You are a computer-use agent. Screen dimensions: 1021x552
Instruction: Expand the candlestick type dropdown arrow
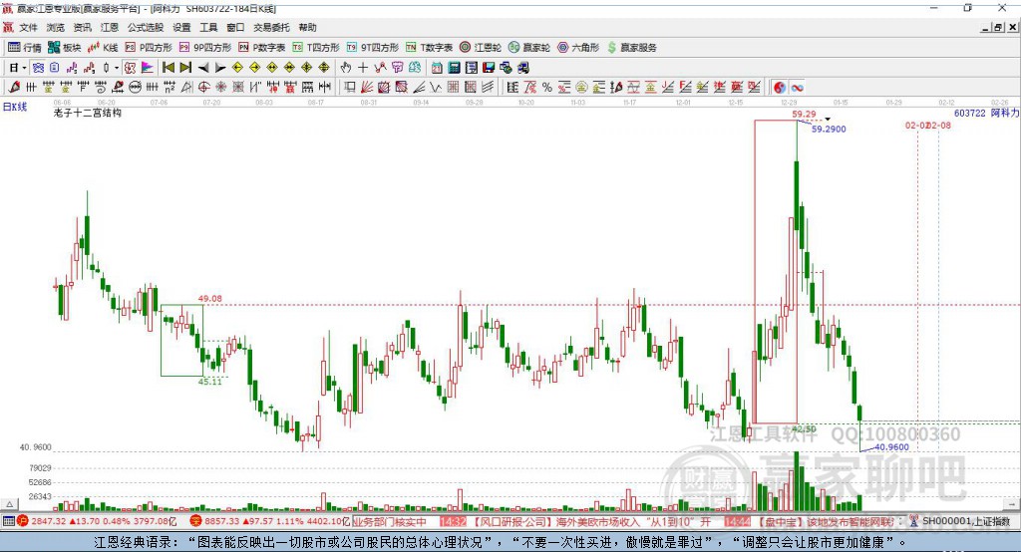[x=117, y=68]
